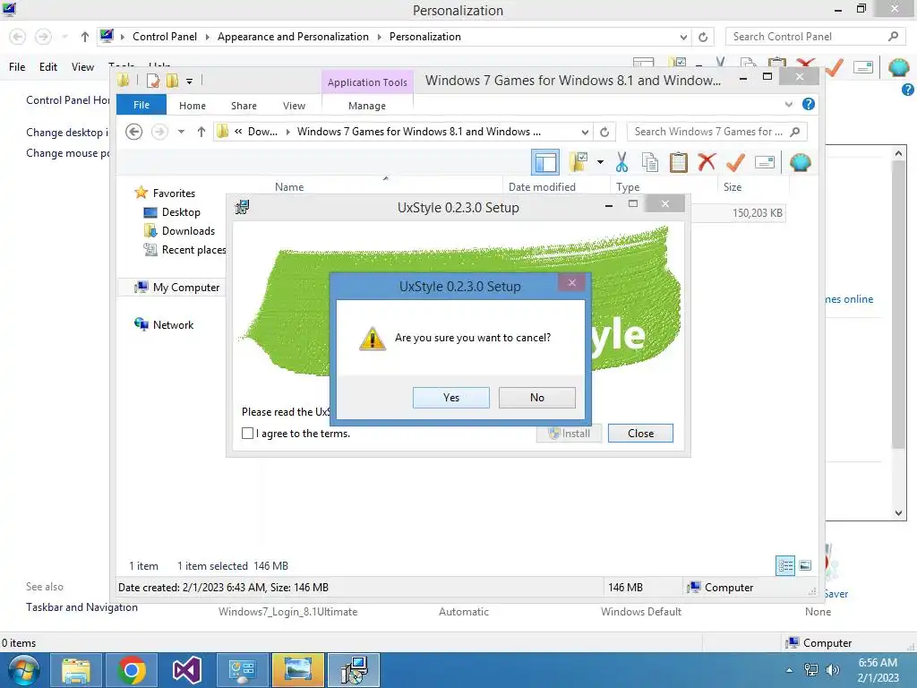Click the Search Windows 7 Games search box
917x688 pixels.
pos(717,132)
